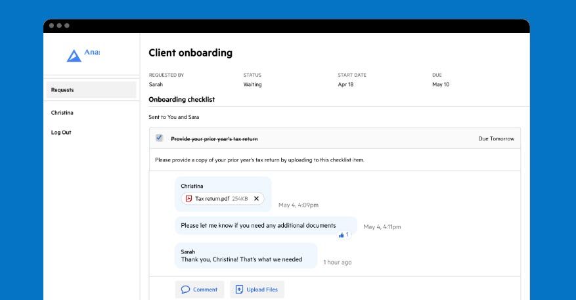
Task: Click the message 'Please let me know if you need any additional documents'
Action: 258,225
